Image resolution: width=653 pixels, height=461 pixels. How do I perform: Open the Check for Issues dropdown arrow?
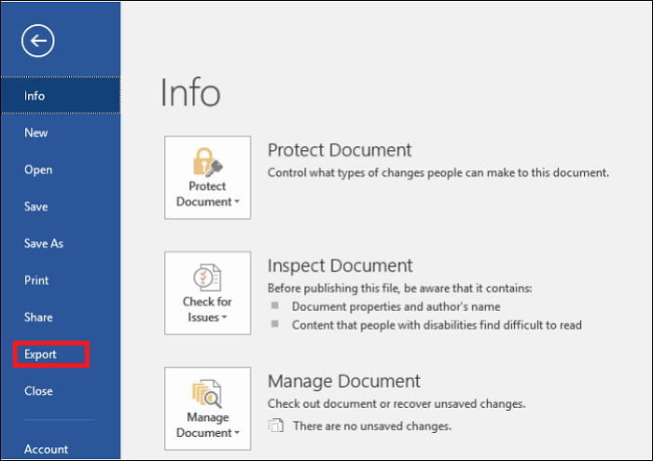224,318
